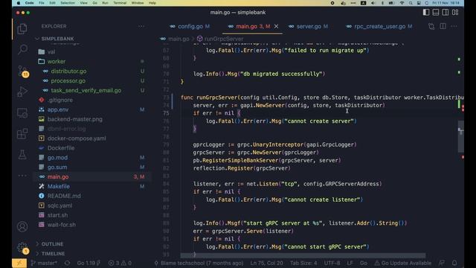
Task: Change end of line sequence LF
Action: click(350, 263)
